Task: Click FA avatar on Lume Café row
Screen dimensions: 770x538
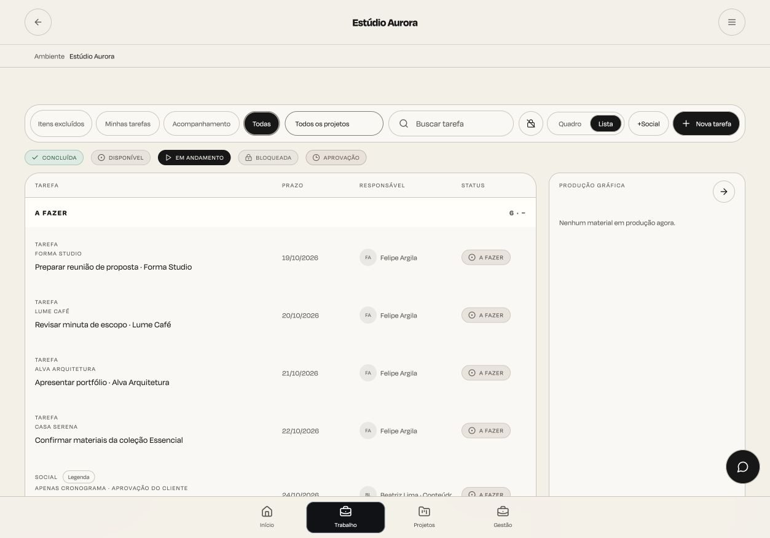Action: pyautogui.click(x=368, y=315)
